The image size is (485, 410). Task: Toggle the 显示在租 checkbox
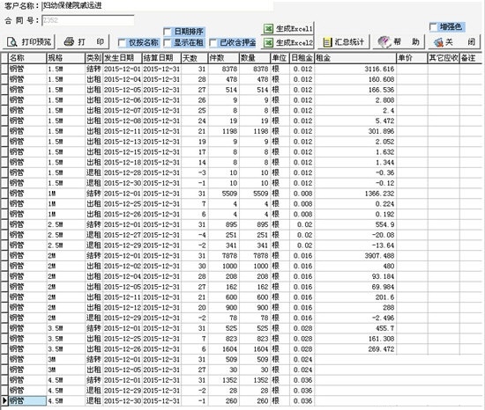pyautogui.click(x=167, y=43)
